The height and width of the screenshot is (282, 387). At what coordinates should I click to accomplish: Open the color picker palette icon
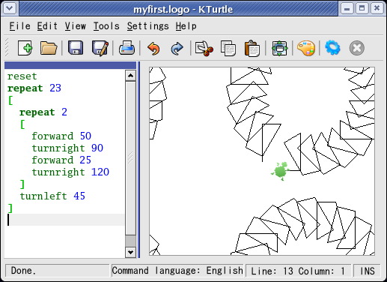coord(306,48)
